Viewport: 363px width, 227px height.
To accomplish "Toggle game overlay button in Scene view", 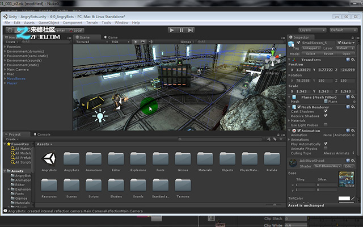I will [143, 41].
